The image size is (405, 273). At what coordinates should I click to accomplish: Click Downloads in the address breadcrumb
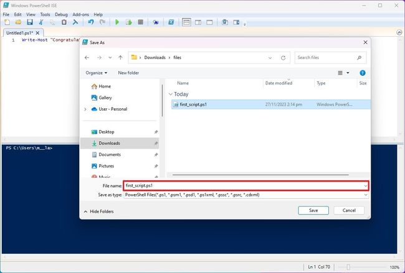coord(155,57)
